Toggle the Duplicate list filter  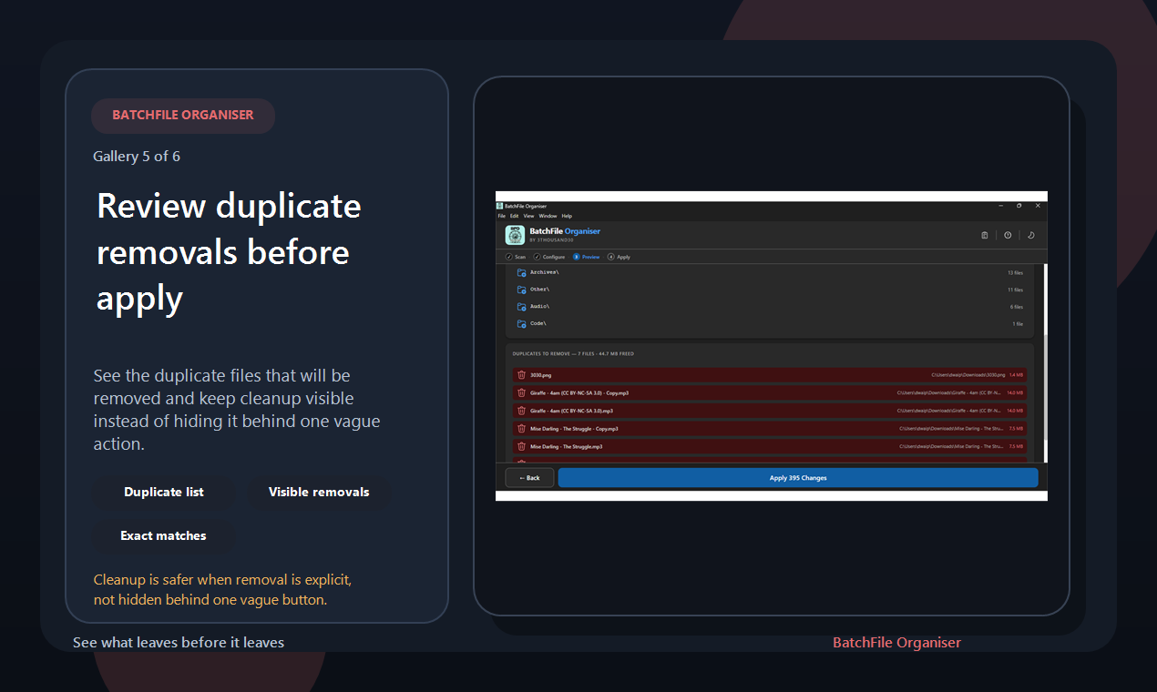[163, 492]
